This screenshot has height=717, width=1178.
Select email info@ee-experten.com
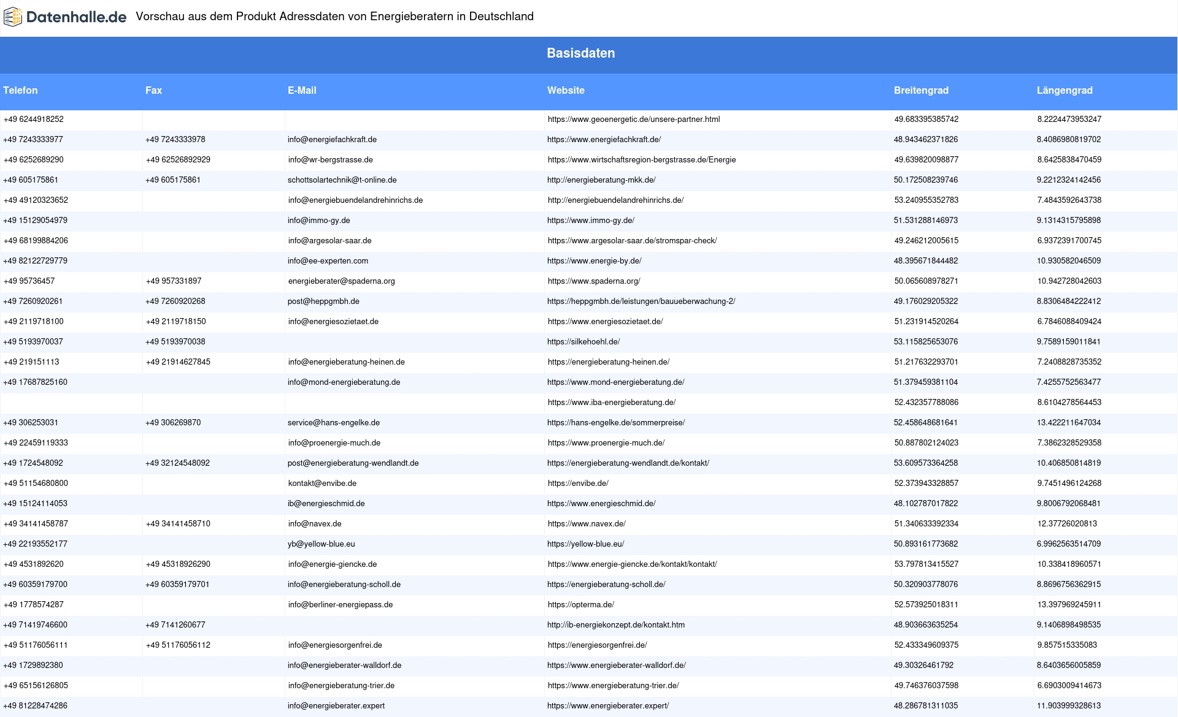(x=328, y=261)
